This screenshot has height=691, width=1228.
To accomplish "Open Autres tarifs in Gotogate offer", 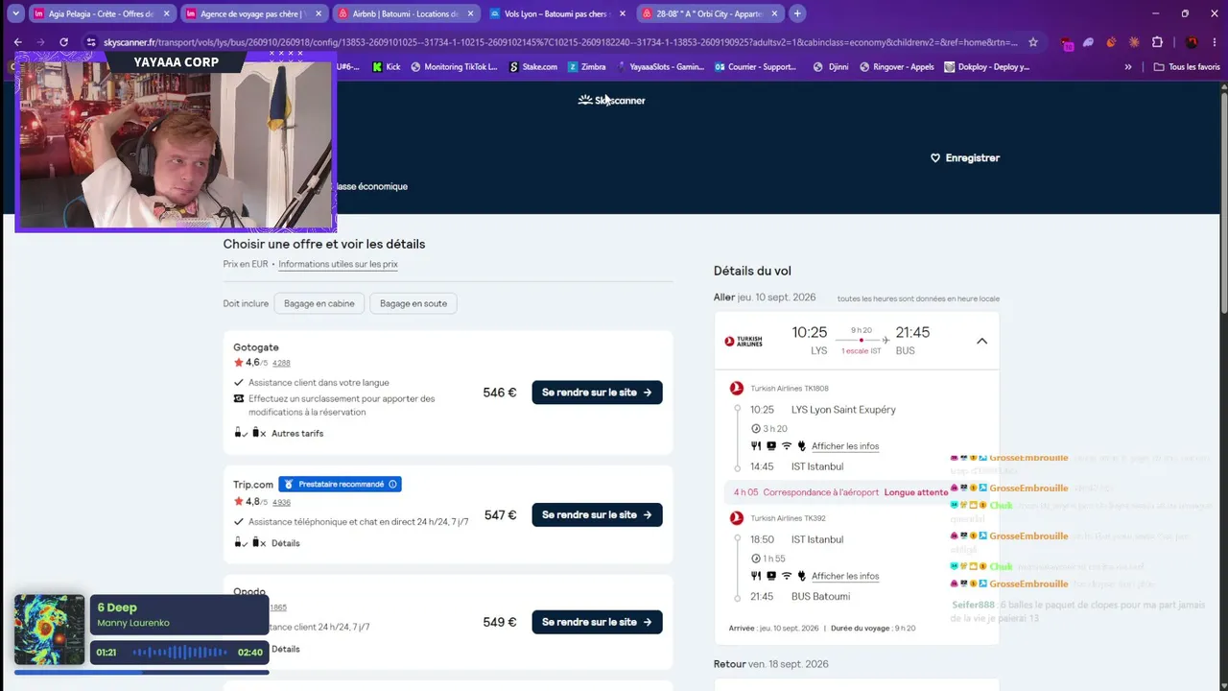I will [x=297, y=433].
